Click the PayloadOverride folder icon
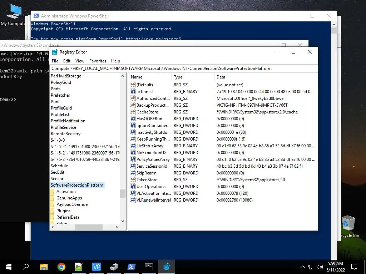The image size is (366, 274). click(x=53, y=204)
